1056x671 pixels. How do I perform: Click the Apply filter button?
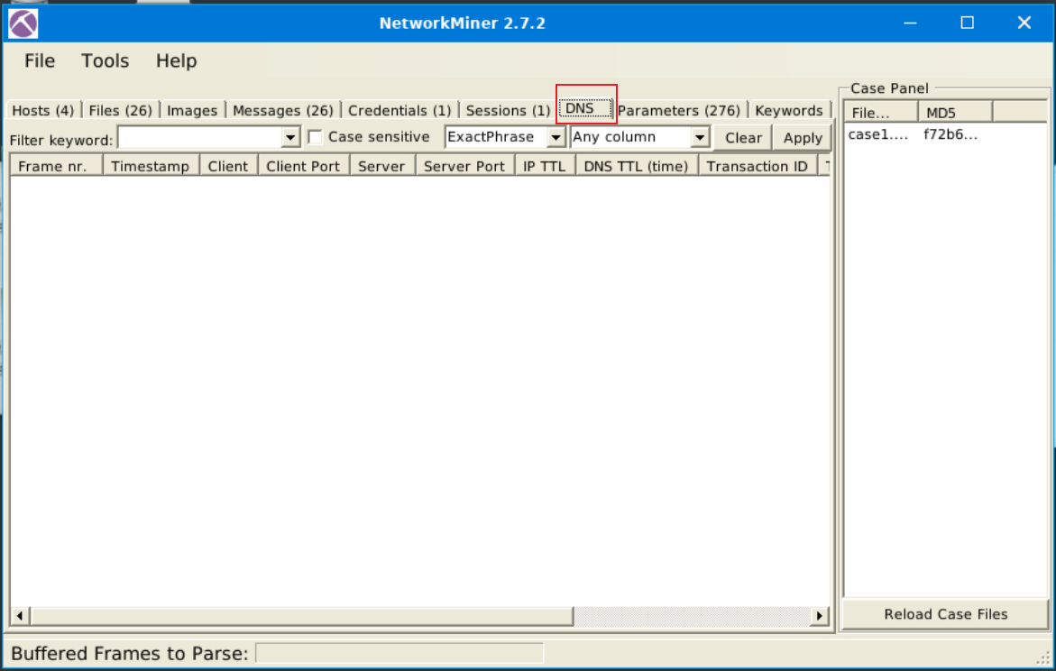coord(802,138)
